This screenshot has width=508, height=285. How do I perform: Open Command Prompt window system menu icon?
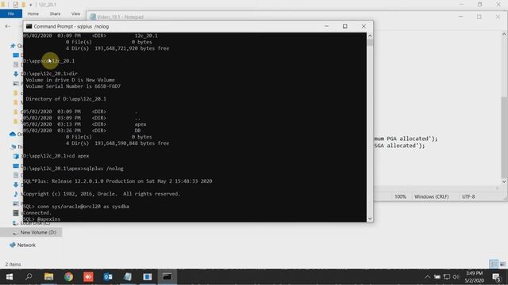(29, 26)
